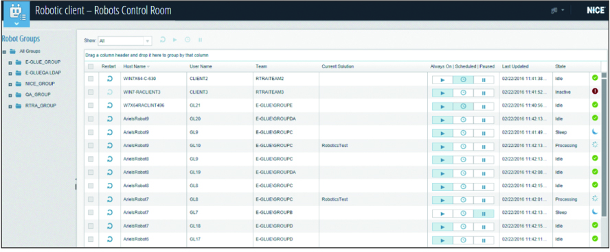Restart the robot on WIN7X64-C-630
This screenshot has width=610, height=252.
(110, 78)
